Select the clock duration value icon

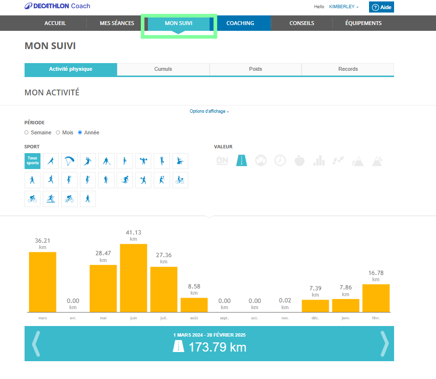coord(280,161)
